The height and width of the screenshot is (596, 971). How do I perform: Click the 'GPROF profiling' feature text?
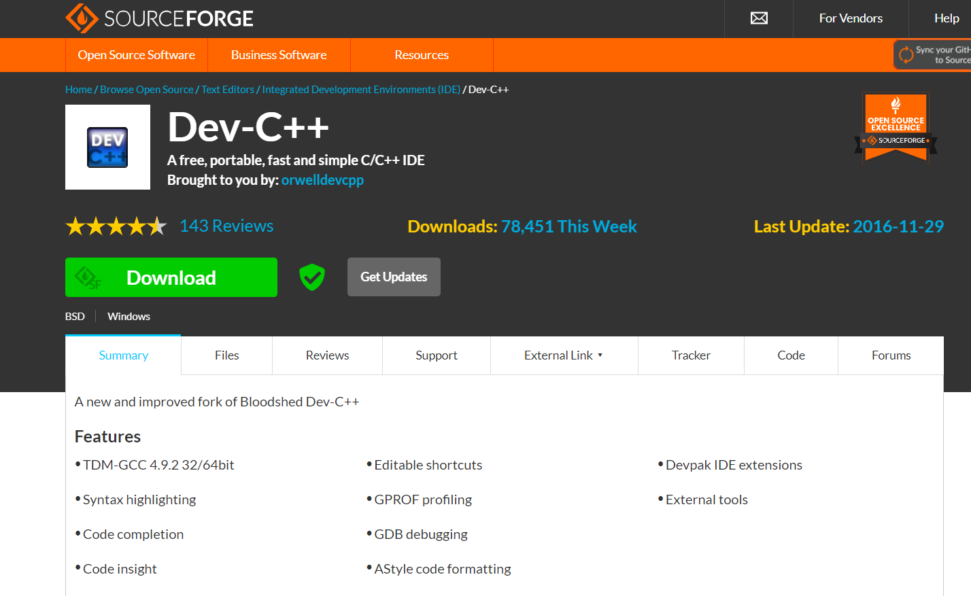point(423,499)
